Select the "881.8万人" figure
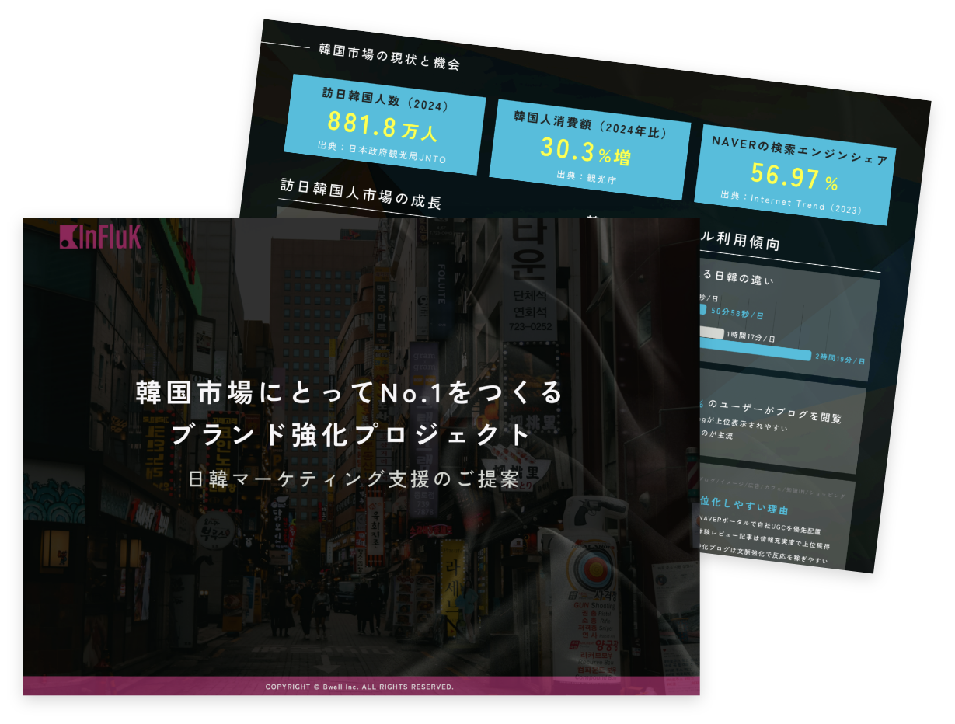The image size is (955, 724). pos(382,125)
